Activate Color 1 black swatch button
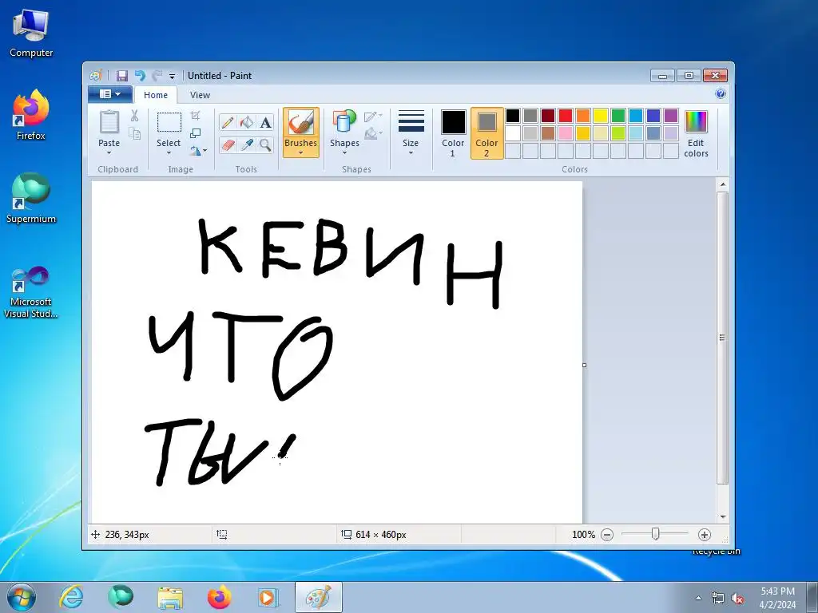Viewport: 818px width, 613px height. click(453, 133)
